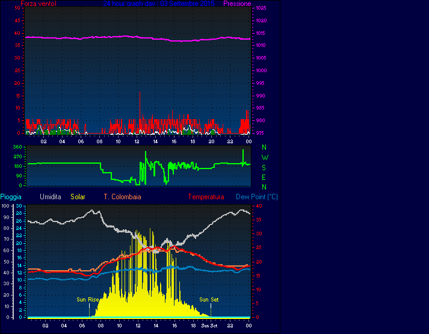Click the "Sun Set" marker inside solar graph

[x=209, y=300]
